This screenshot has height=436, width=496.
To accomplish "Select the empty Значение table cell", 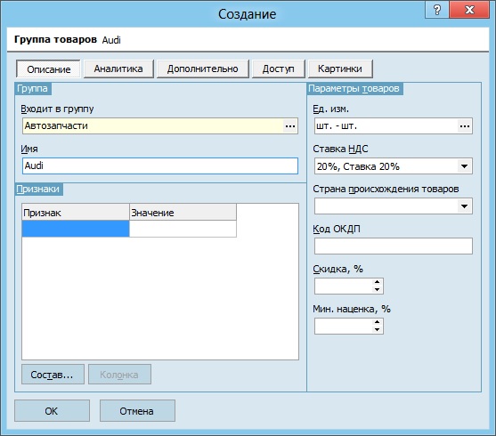I will 183,229.
